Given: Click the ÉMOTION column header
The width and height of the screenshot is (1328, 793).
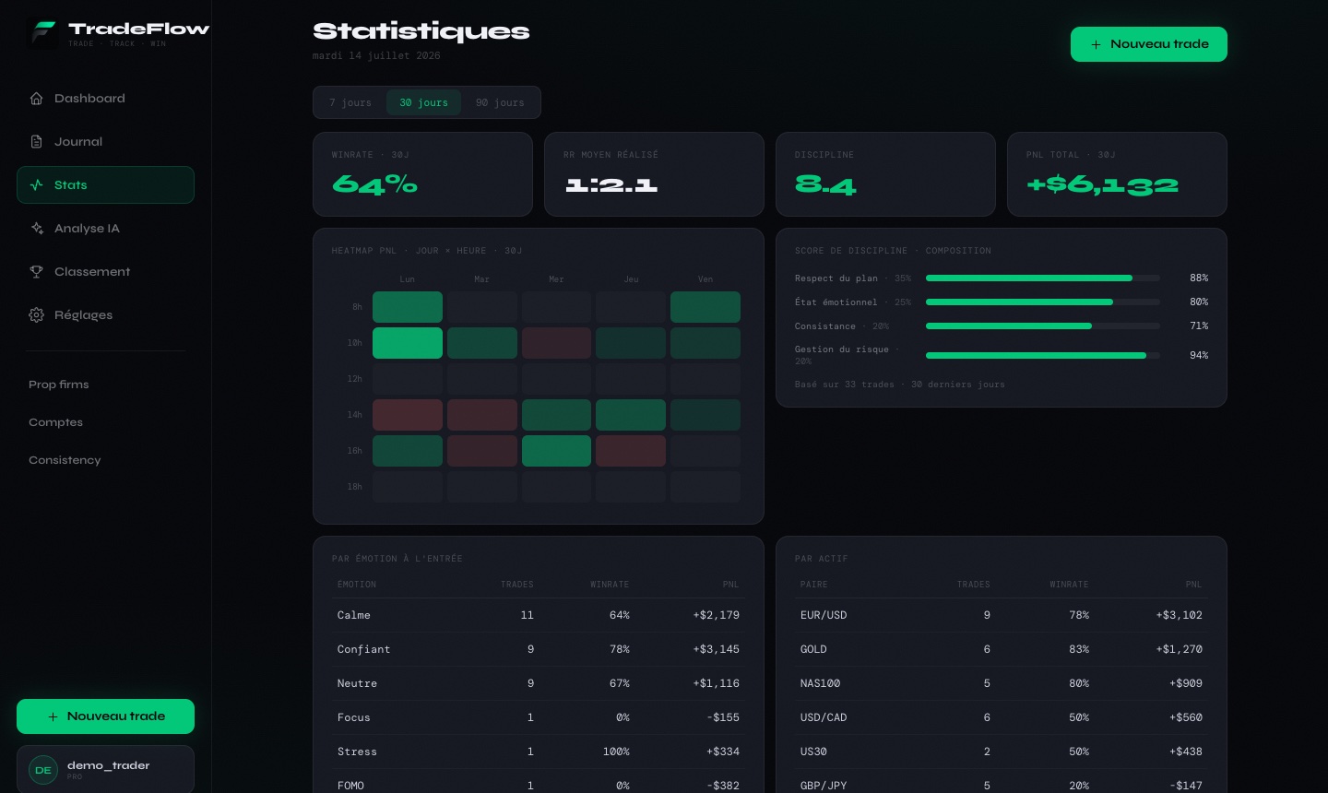Looking at the screenshot, I should click(x=357, y=585).
